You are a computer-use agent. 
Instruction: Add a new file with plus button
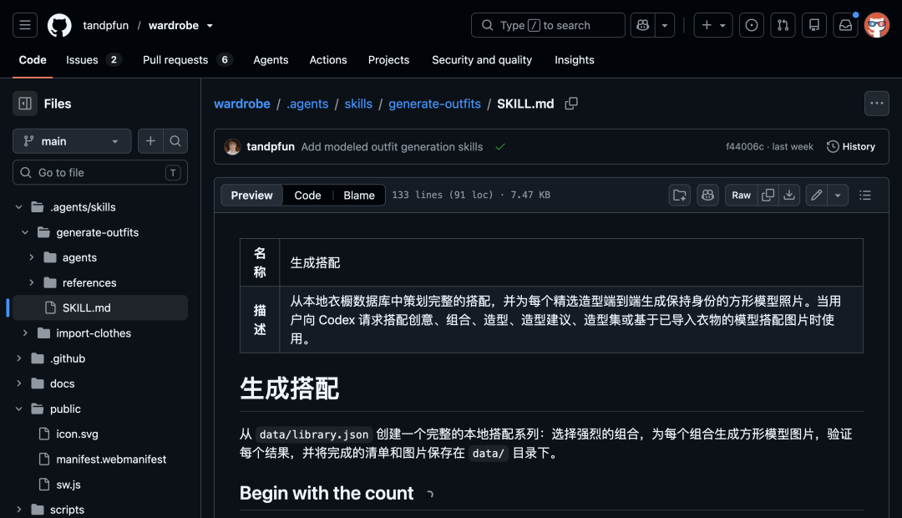click(150, 141)
